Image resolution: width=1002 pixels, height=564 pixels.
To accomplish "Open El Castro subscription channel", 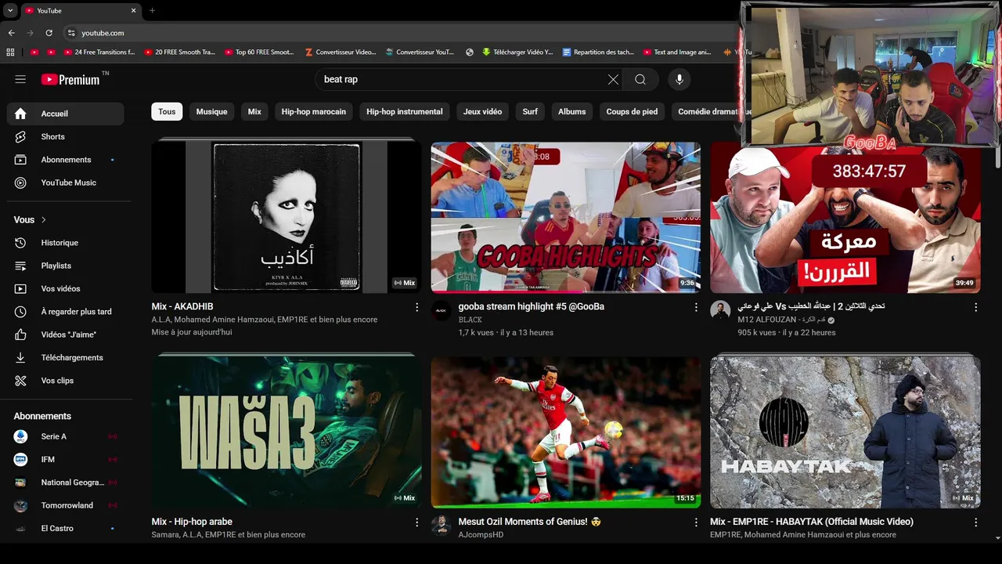I will [66, 528].
